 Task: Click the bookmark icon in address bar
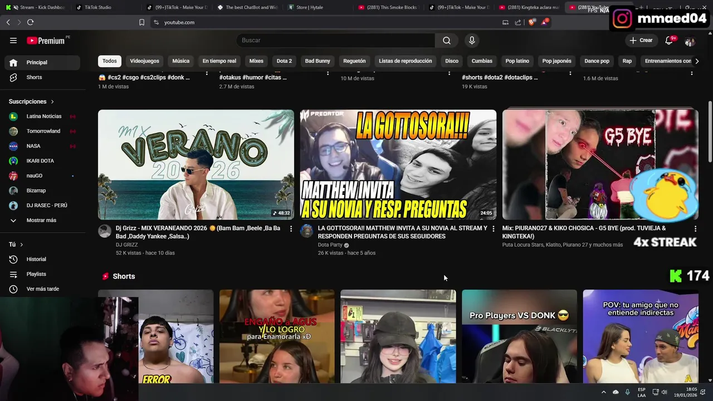tap(141, 22)
